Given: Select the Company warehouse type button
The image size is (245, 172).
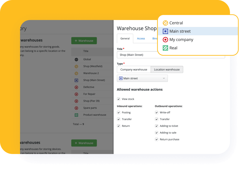Looking at the screenshot, I should [x=134, y=69].
